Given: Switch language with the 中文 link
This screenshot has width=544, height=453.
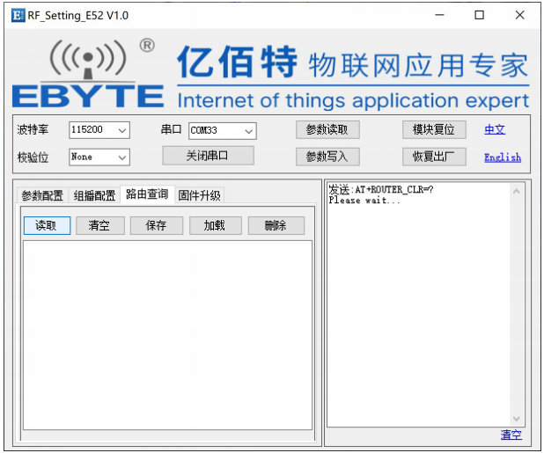Looking at the screenshot, I should point(495,129).
